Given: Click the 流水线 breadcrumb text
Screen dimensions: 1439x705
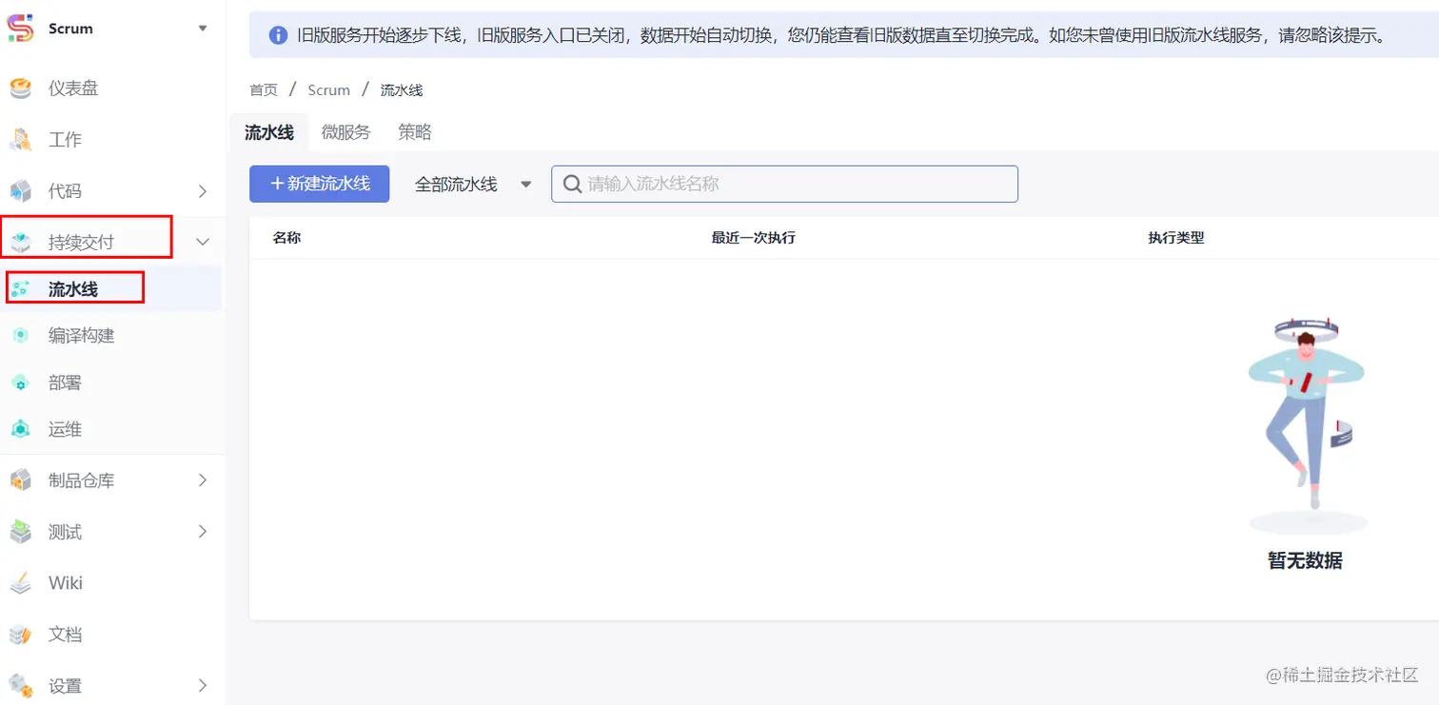Looking at the screenshot, I should pyautogui.click(x=402, y=90).
